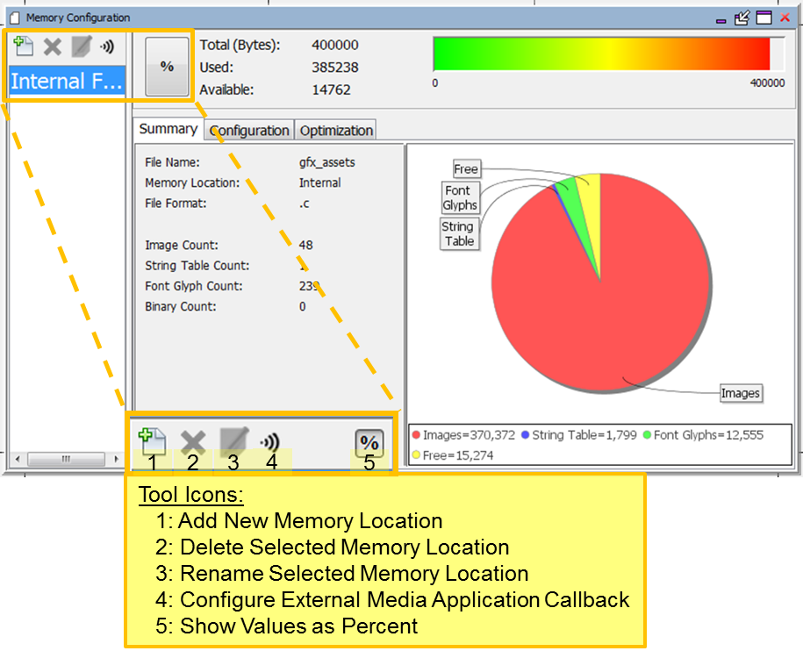Click the Images label on pie chart
Viewport: 803px width, 651px height.
741,393
